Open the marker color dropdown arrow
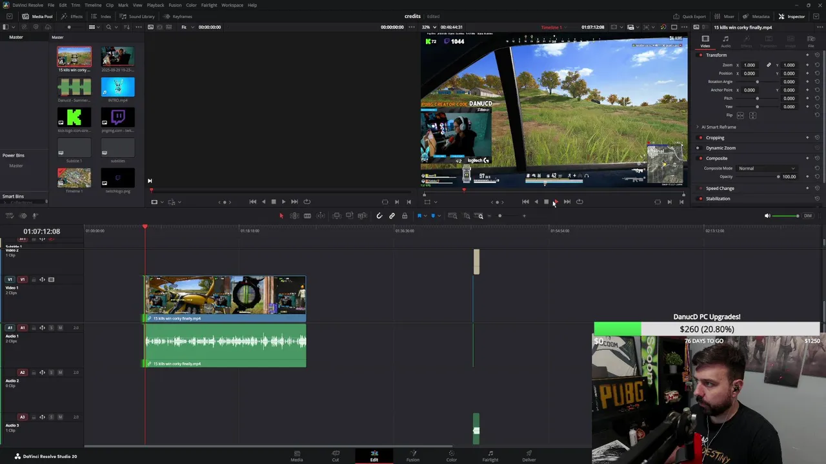The width and height of the screenshot is (826, 464). pos(438,216)
